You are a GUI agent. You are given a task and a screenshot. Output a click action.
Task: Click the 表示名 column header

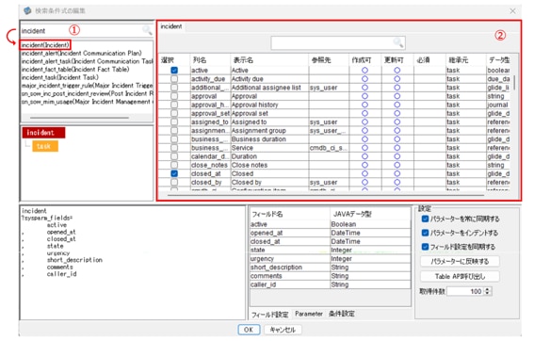pos(269,60)
